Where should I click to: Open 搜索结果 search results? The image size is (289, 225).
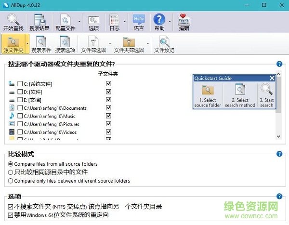pyautogui.click(x=39, y=22)
